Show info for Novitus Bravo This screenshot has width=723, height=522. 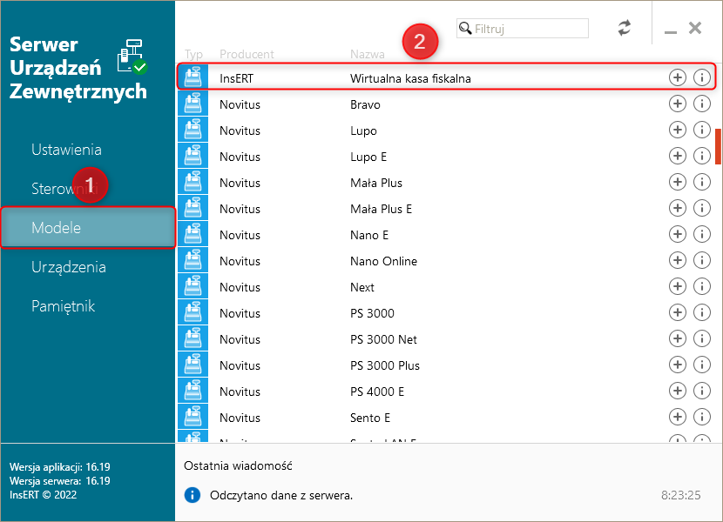coord(702,104)
